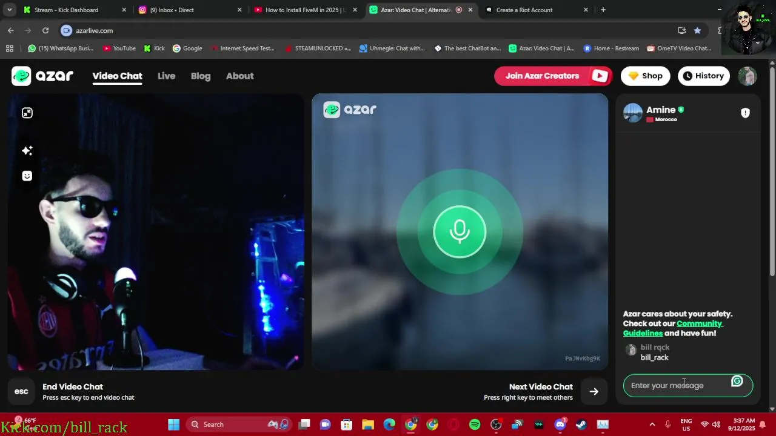The width and height of the screenshot is (776, 436).
Task: Open the STEAMUNLOCKED bookmark
Action: (x=318, y=48)
